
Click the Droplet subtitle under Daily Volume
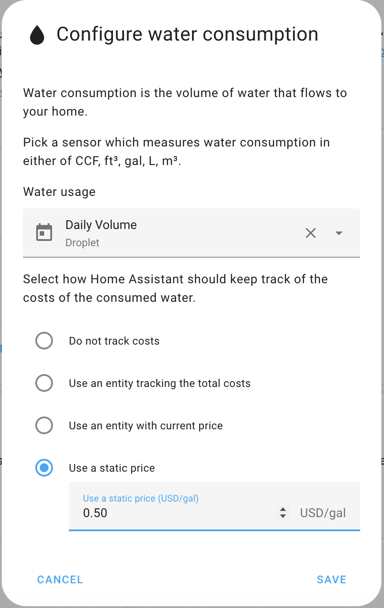tap(82, 243)
